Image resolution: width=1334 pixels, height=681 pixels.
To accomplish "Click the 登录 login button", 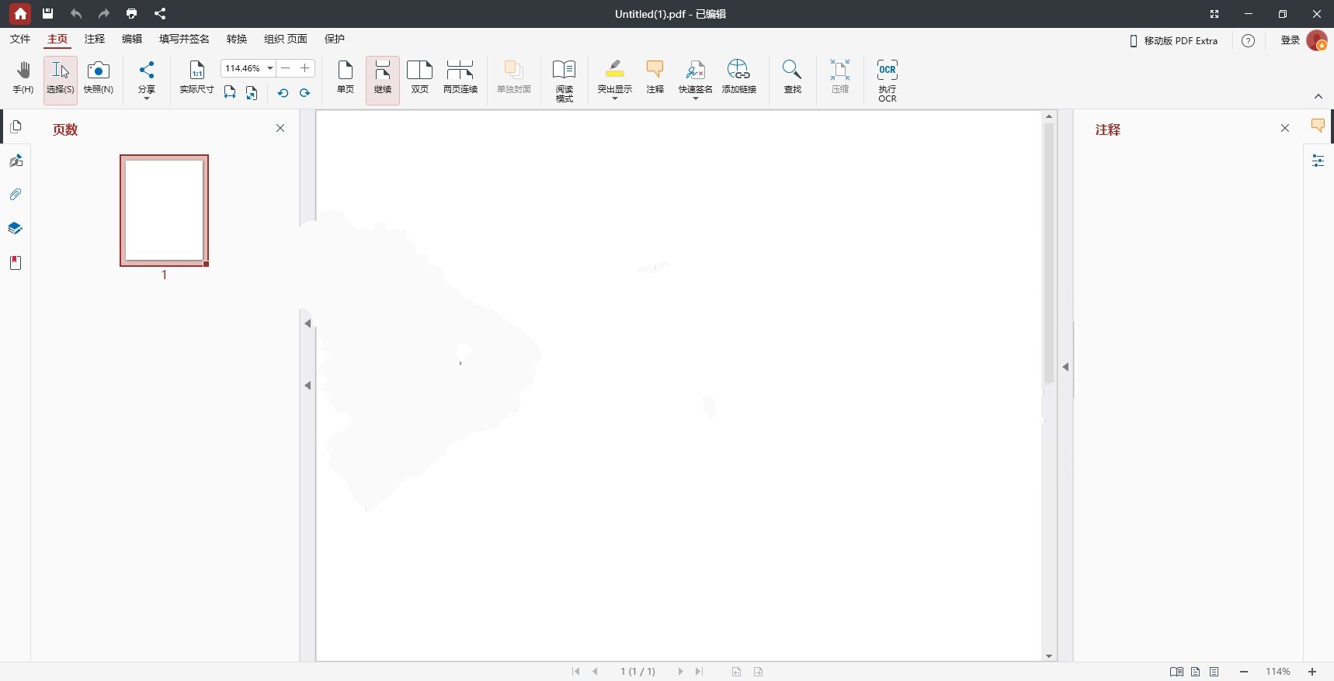I will (x=1290, y=40).
